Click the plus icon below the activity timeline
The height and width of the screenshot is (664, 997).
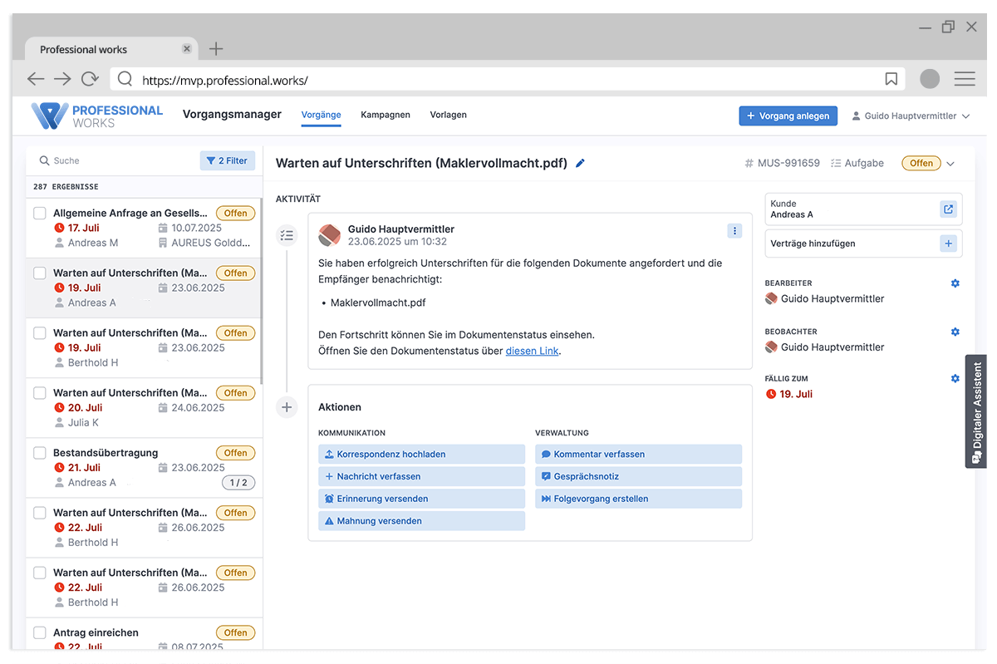287,407
